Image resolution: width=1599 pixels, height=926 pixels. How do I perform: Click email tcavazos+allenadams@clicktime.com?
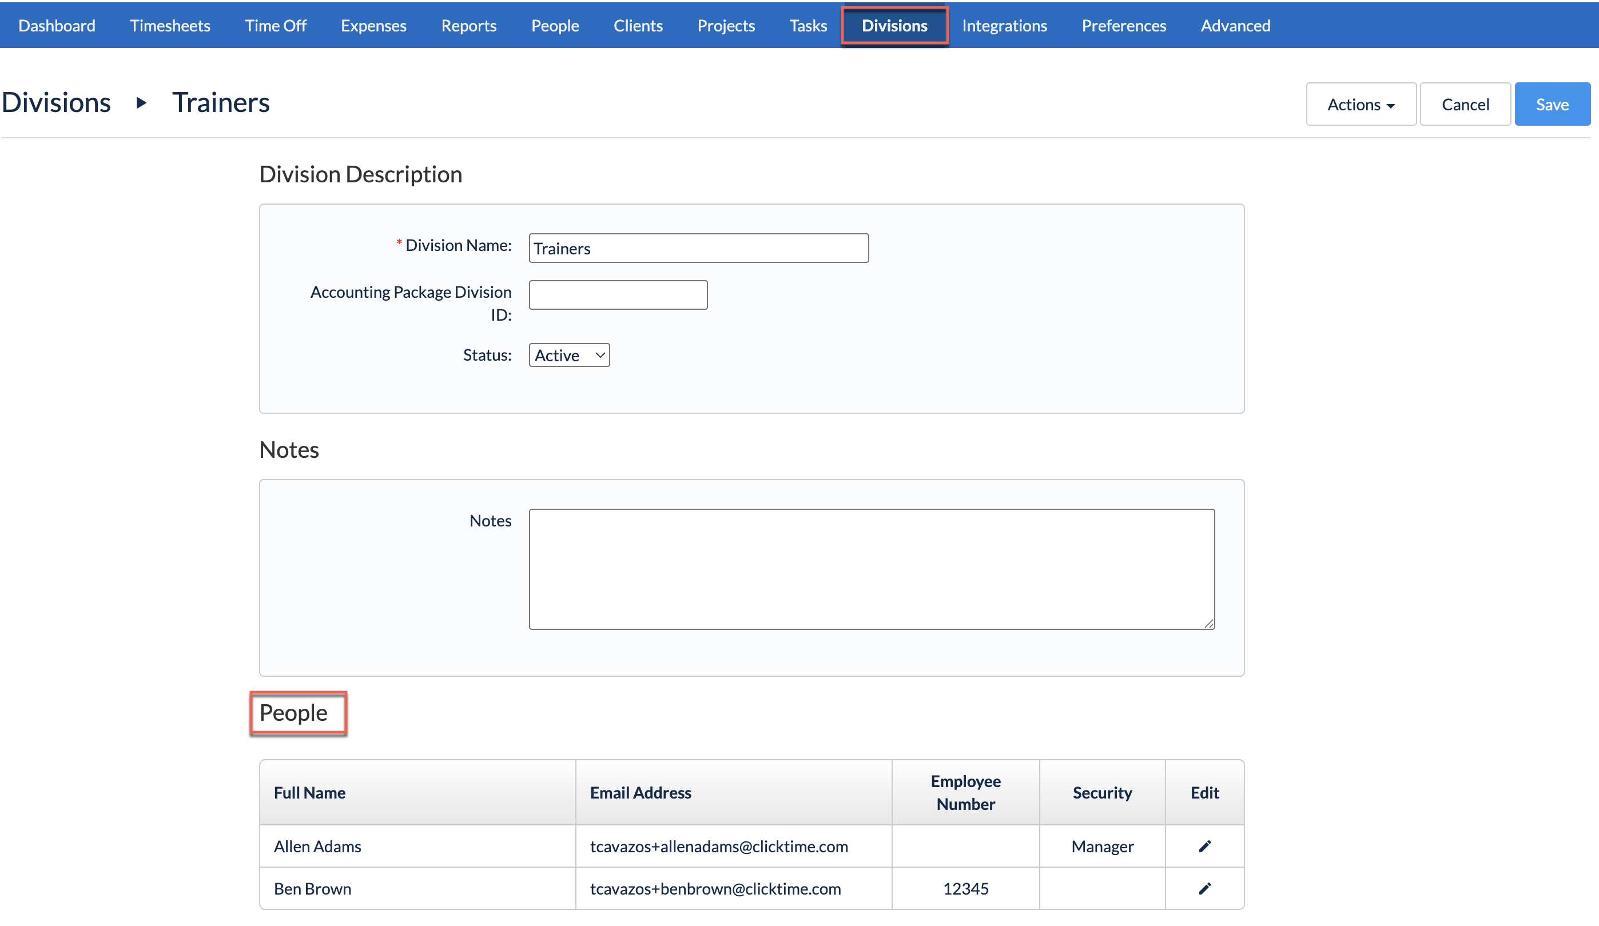click(719, 846)
